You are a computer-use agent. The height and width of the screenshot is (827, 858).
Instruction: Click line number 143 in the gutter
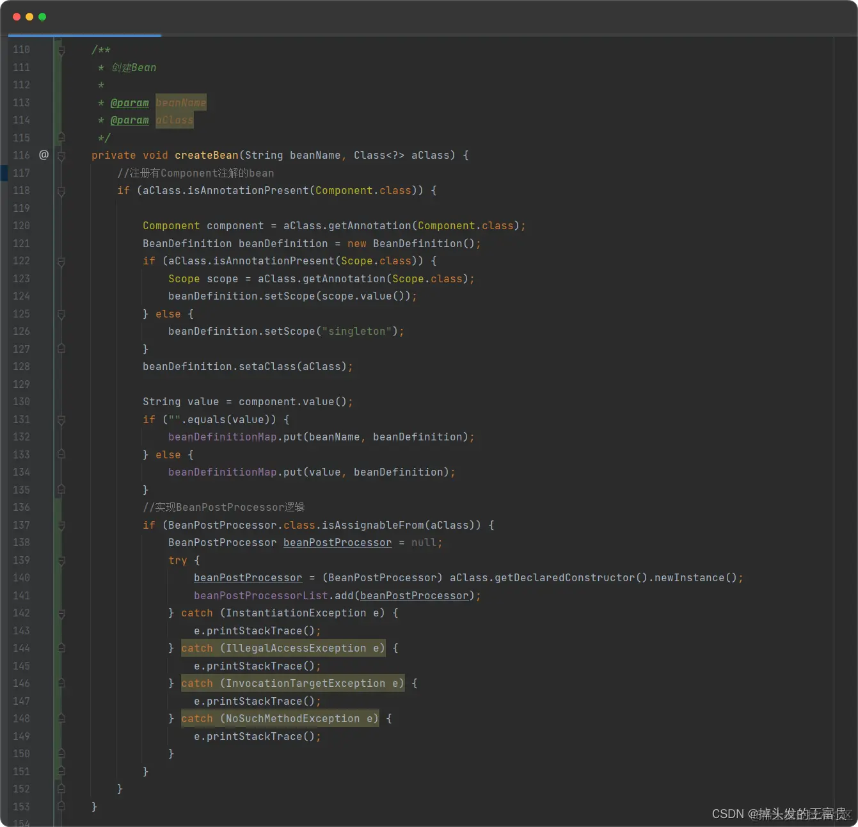[x=21, y=630]
